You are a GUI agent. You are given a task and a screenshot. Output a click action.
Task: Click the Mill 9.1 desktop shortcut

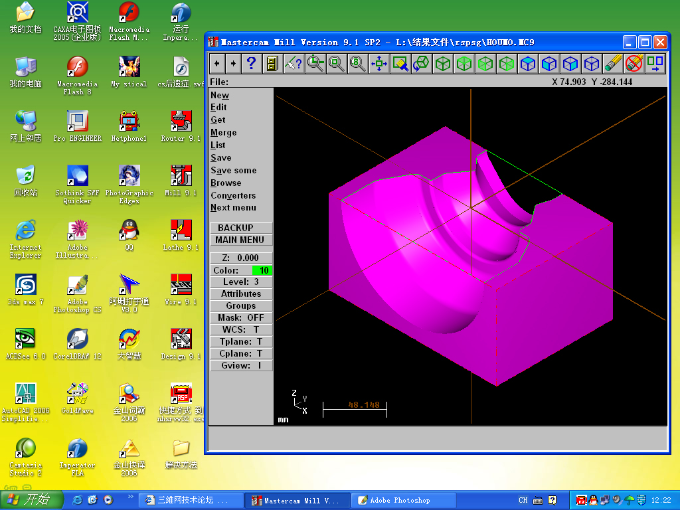[181, 181]
